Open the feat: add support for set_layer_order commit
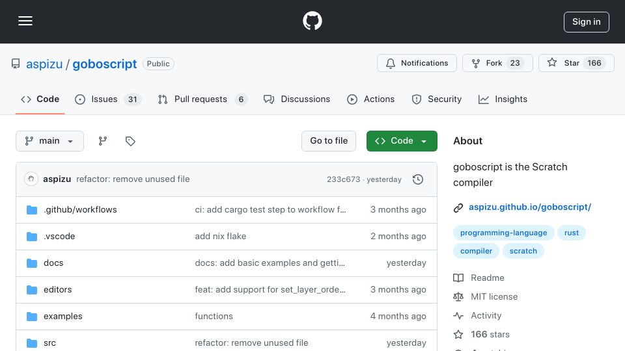Image resolution: width=625 pixels, height=351 pixels. click(x=270, y=290)
